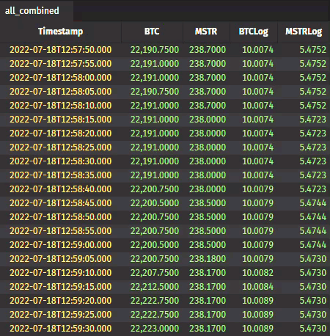Click BTCLog value 10.0082

258,273
